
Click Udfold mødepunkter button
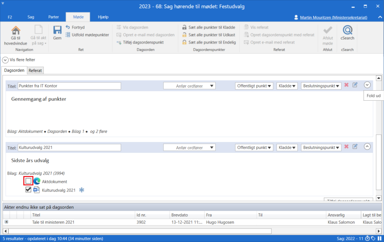[x=87, y=35]
